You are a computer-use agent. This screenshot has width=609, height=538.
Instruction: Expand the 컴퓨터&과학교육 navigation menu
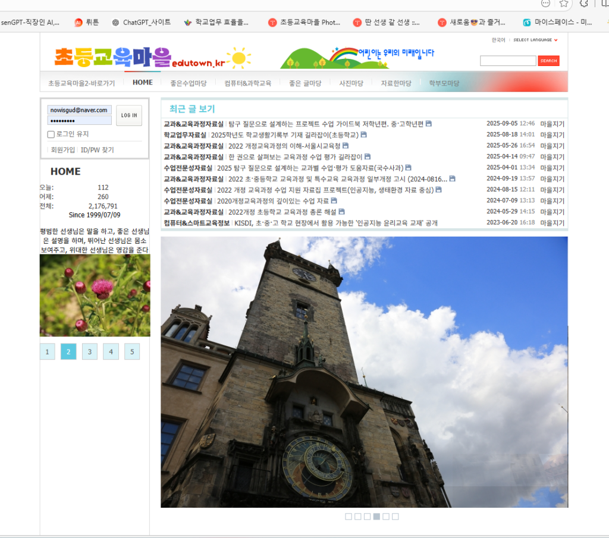pos(248,83)
